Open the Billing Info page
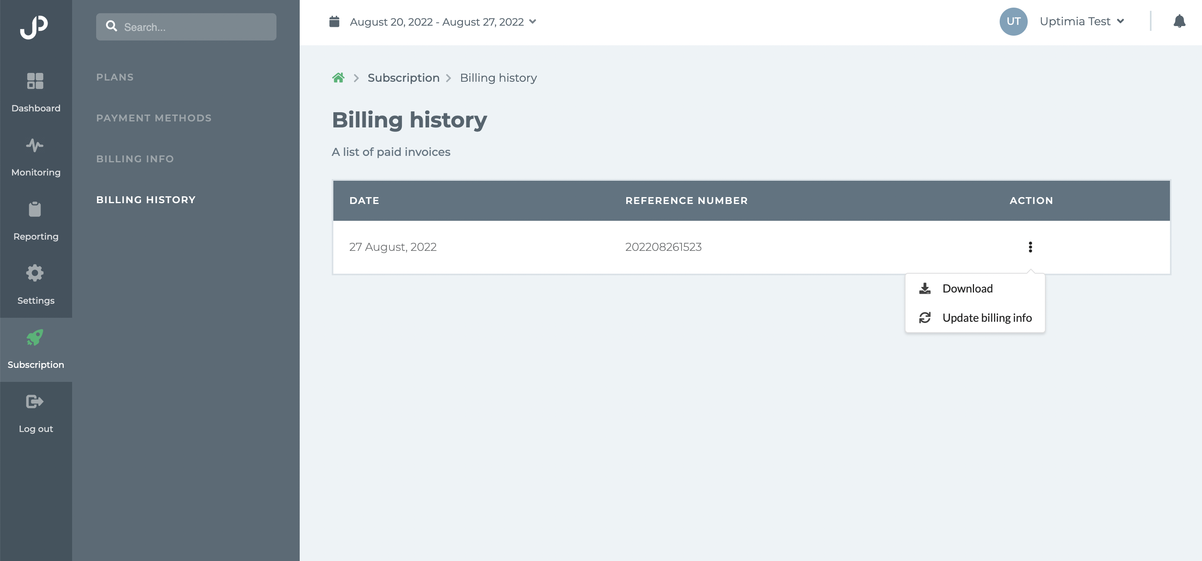1202x561 pixels. pos(135,159)
